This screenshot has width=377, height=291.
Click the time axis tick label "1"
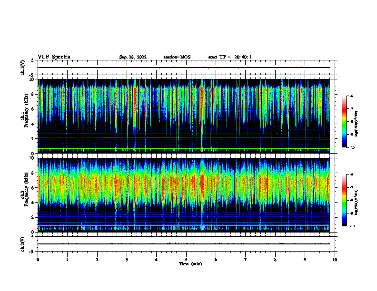pyautogui.click(x=67, y=260)
